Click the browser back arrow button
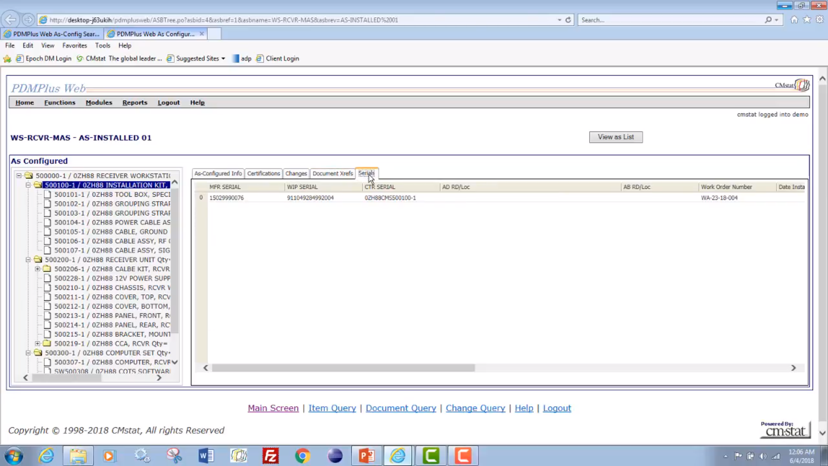The height and width of the screenshot is (466, 828). click(x=11, y=20)
